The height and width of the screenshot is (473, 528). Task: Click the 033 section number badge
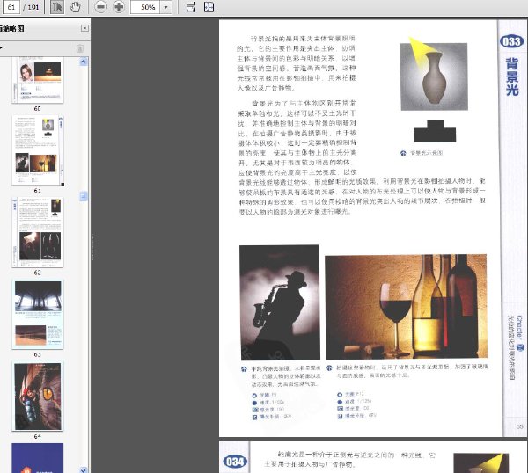pyautogui.click(x=511, y=41)
